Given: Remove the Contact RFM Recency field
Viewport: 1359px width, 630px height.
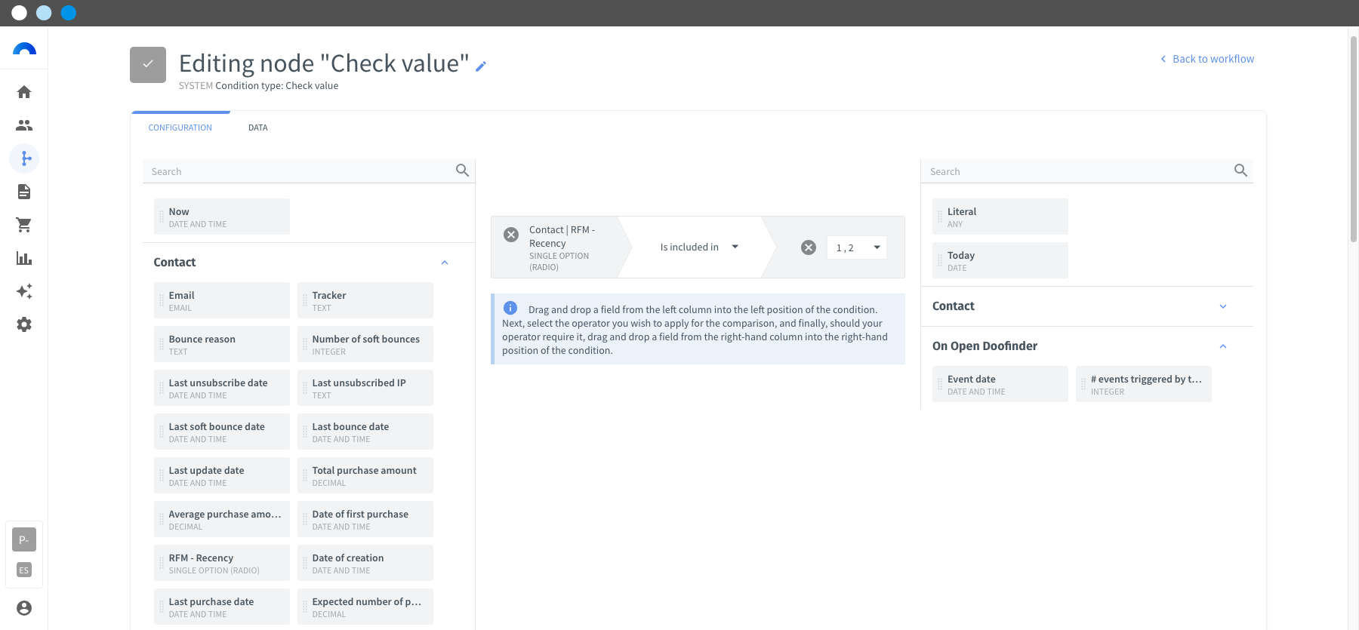Looking at the screenshot, I should [511, 235].
